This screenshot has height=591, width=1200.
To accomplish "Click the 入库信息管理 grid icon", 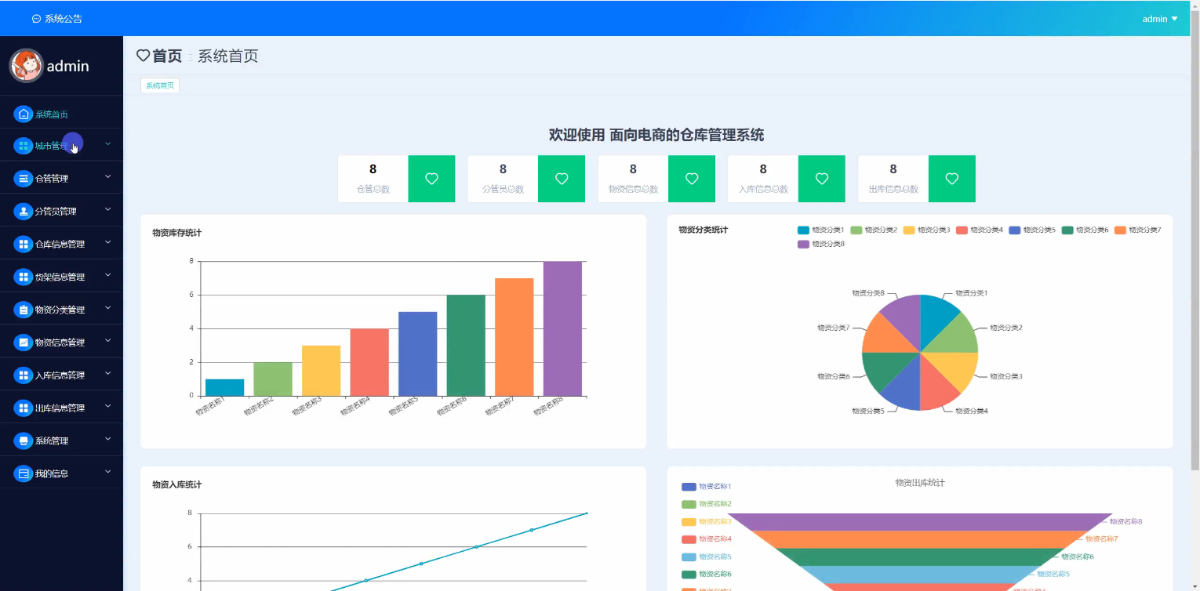I will pos(24,375).
